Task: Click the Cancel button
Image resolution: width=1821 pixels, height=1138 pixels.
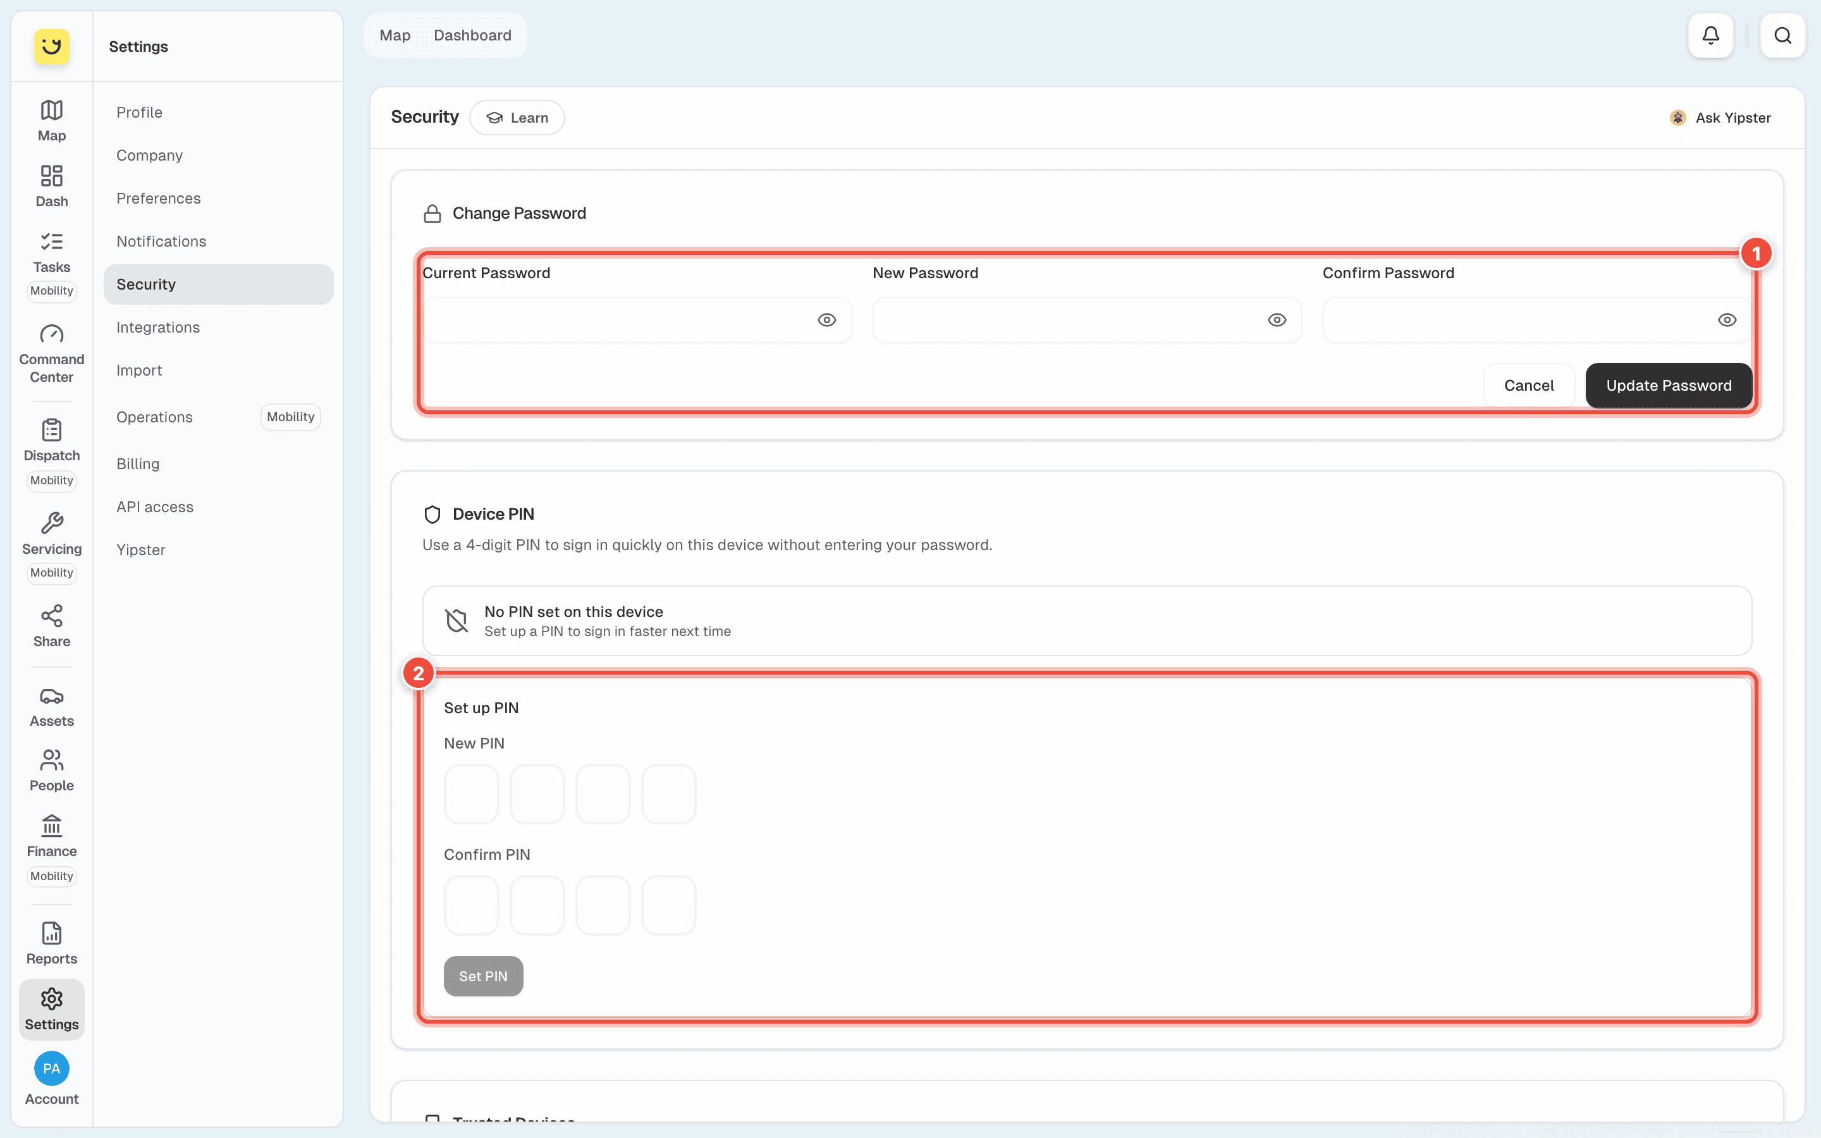Action: point(1528,386)
